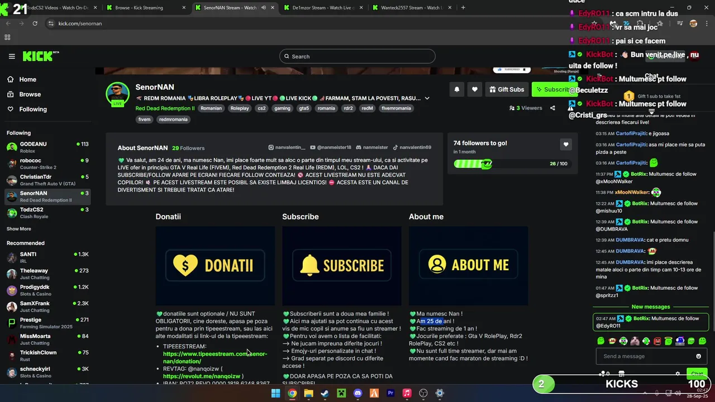Expand the sidebar with Show More

pos(19,229)
